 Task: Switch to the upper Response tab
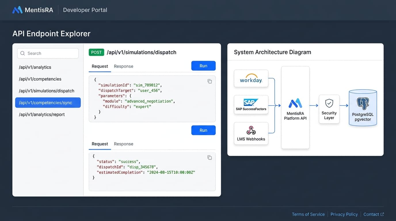pos(123,66)
